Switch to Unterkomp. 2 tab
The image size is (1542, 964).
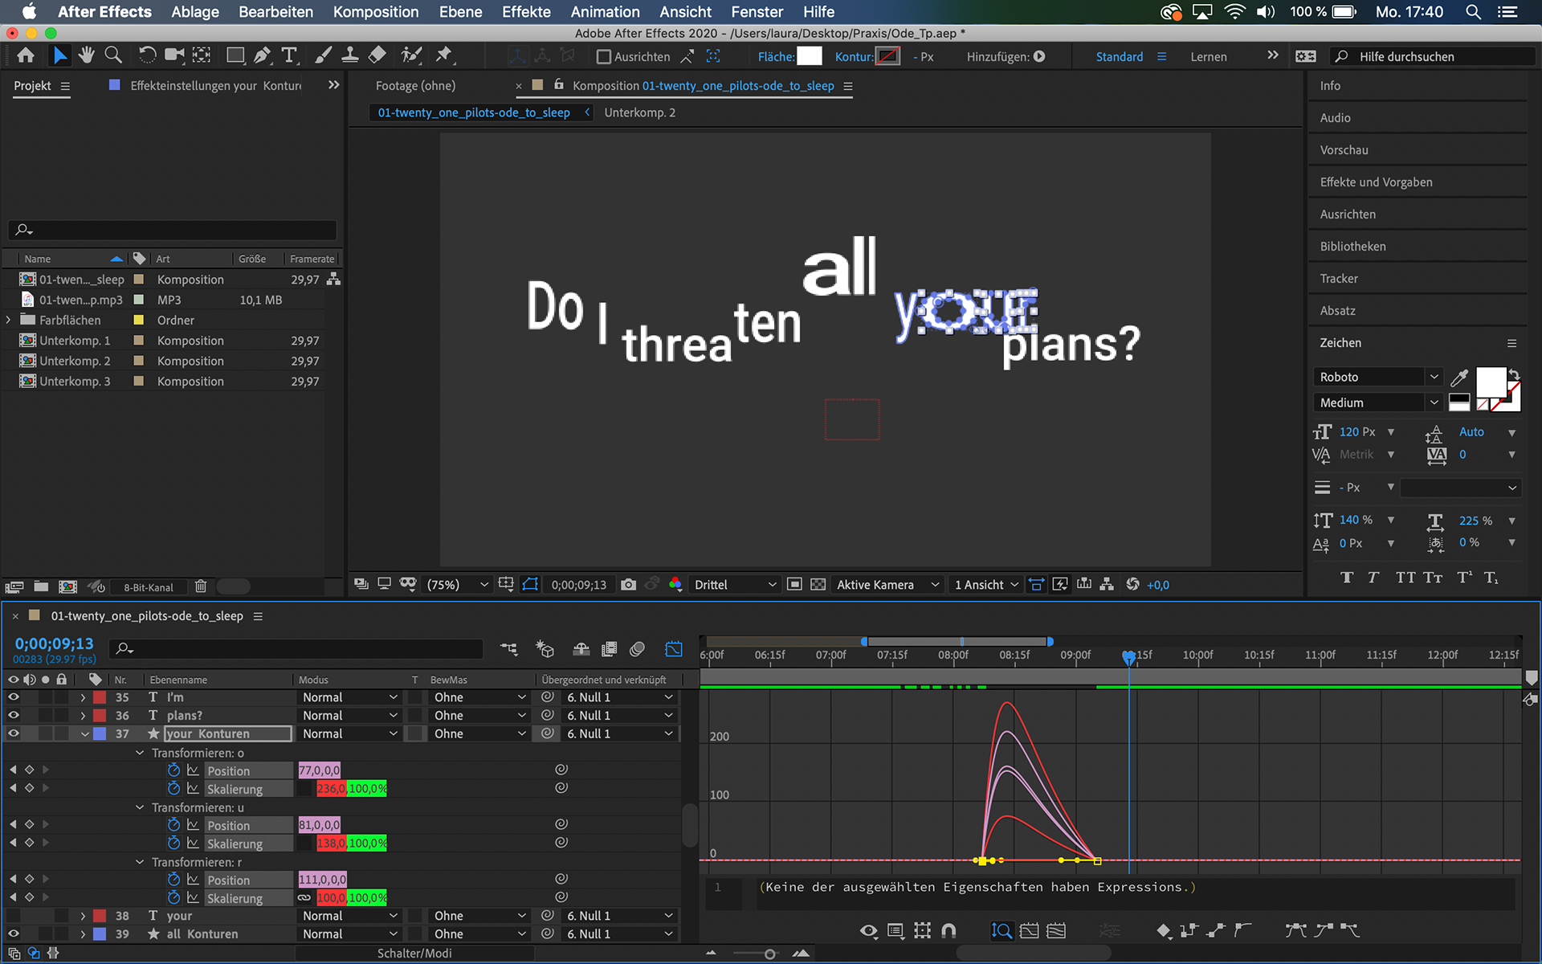coord(639,112)
